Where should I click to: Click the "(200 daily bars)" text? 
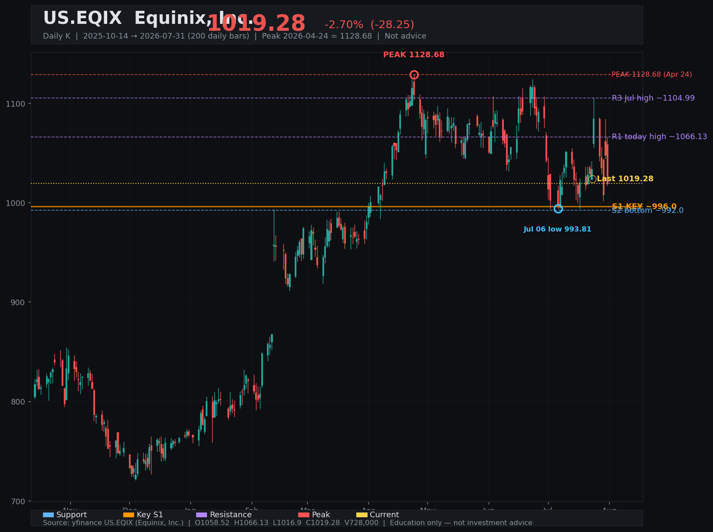(218, 36)
